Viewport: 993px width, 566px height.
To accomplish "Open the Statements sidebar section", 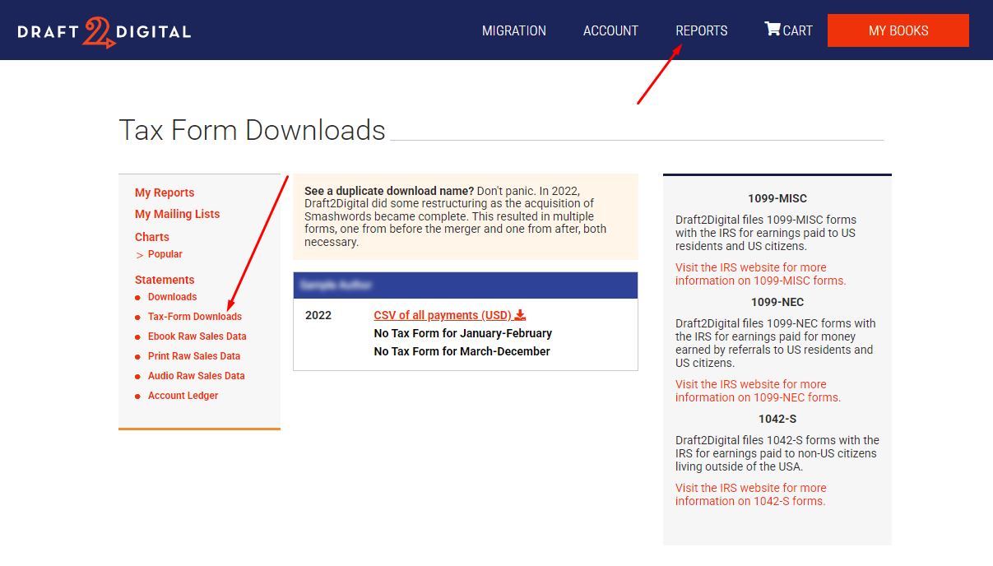I will [x=165, y=280].
